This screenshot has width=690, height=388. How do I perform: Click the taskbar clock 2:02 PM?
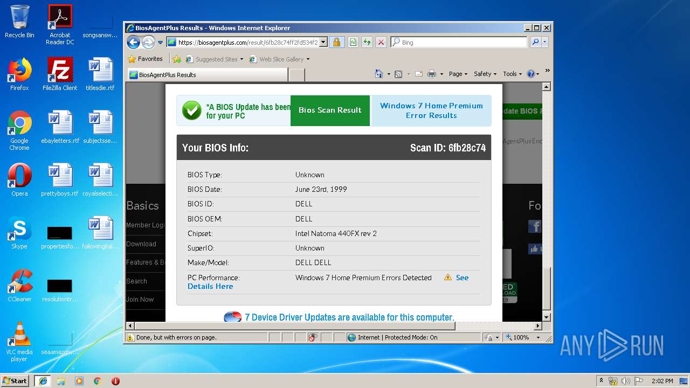pos(662,381)
